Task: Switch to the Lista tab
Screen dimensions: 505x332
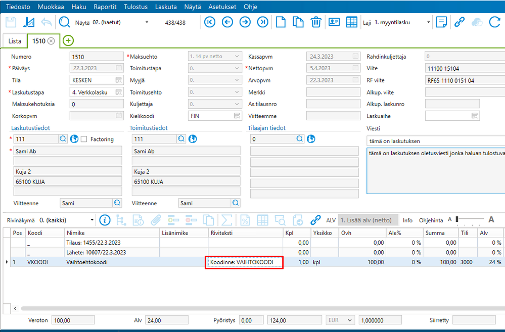Action: [x=15, y=41]
